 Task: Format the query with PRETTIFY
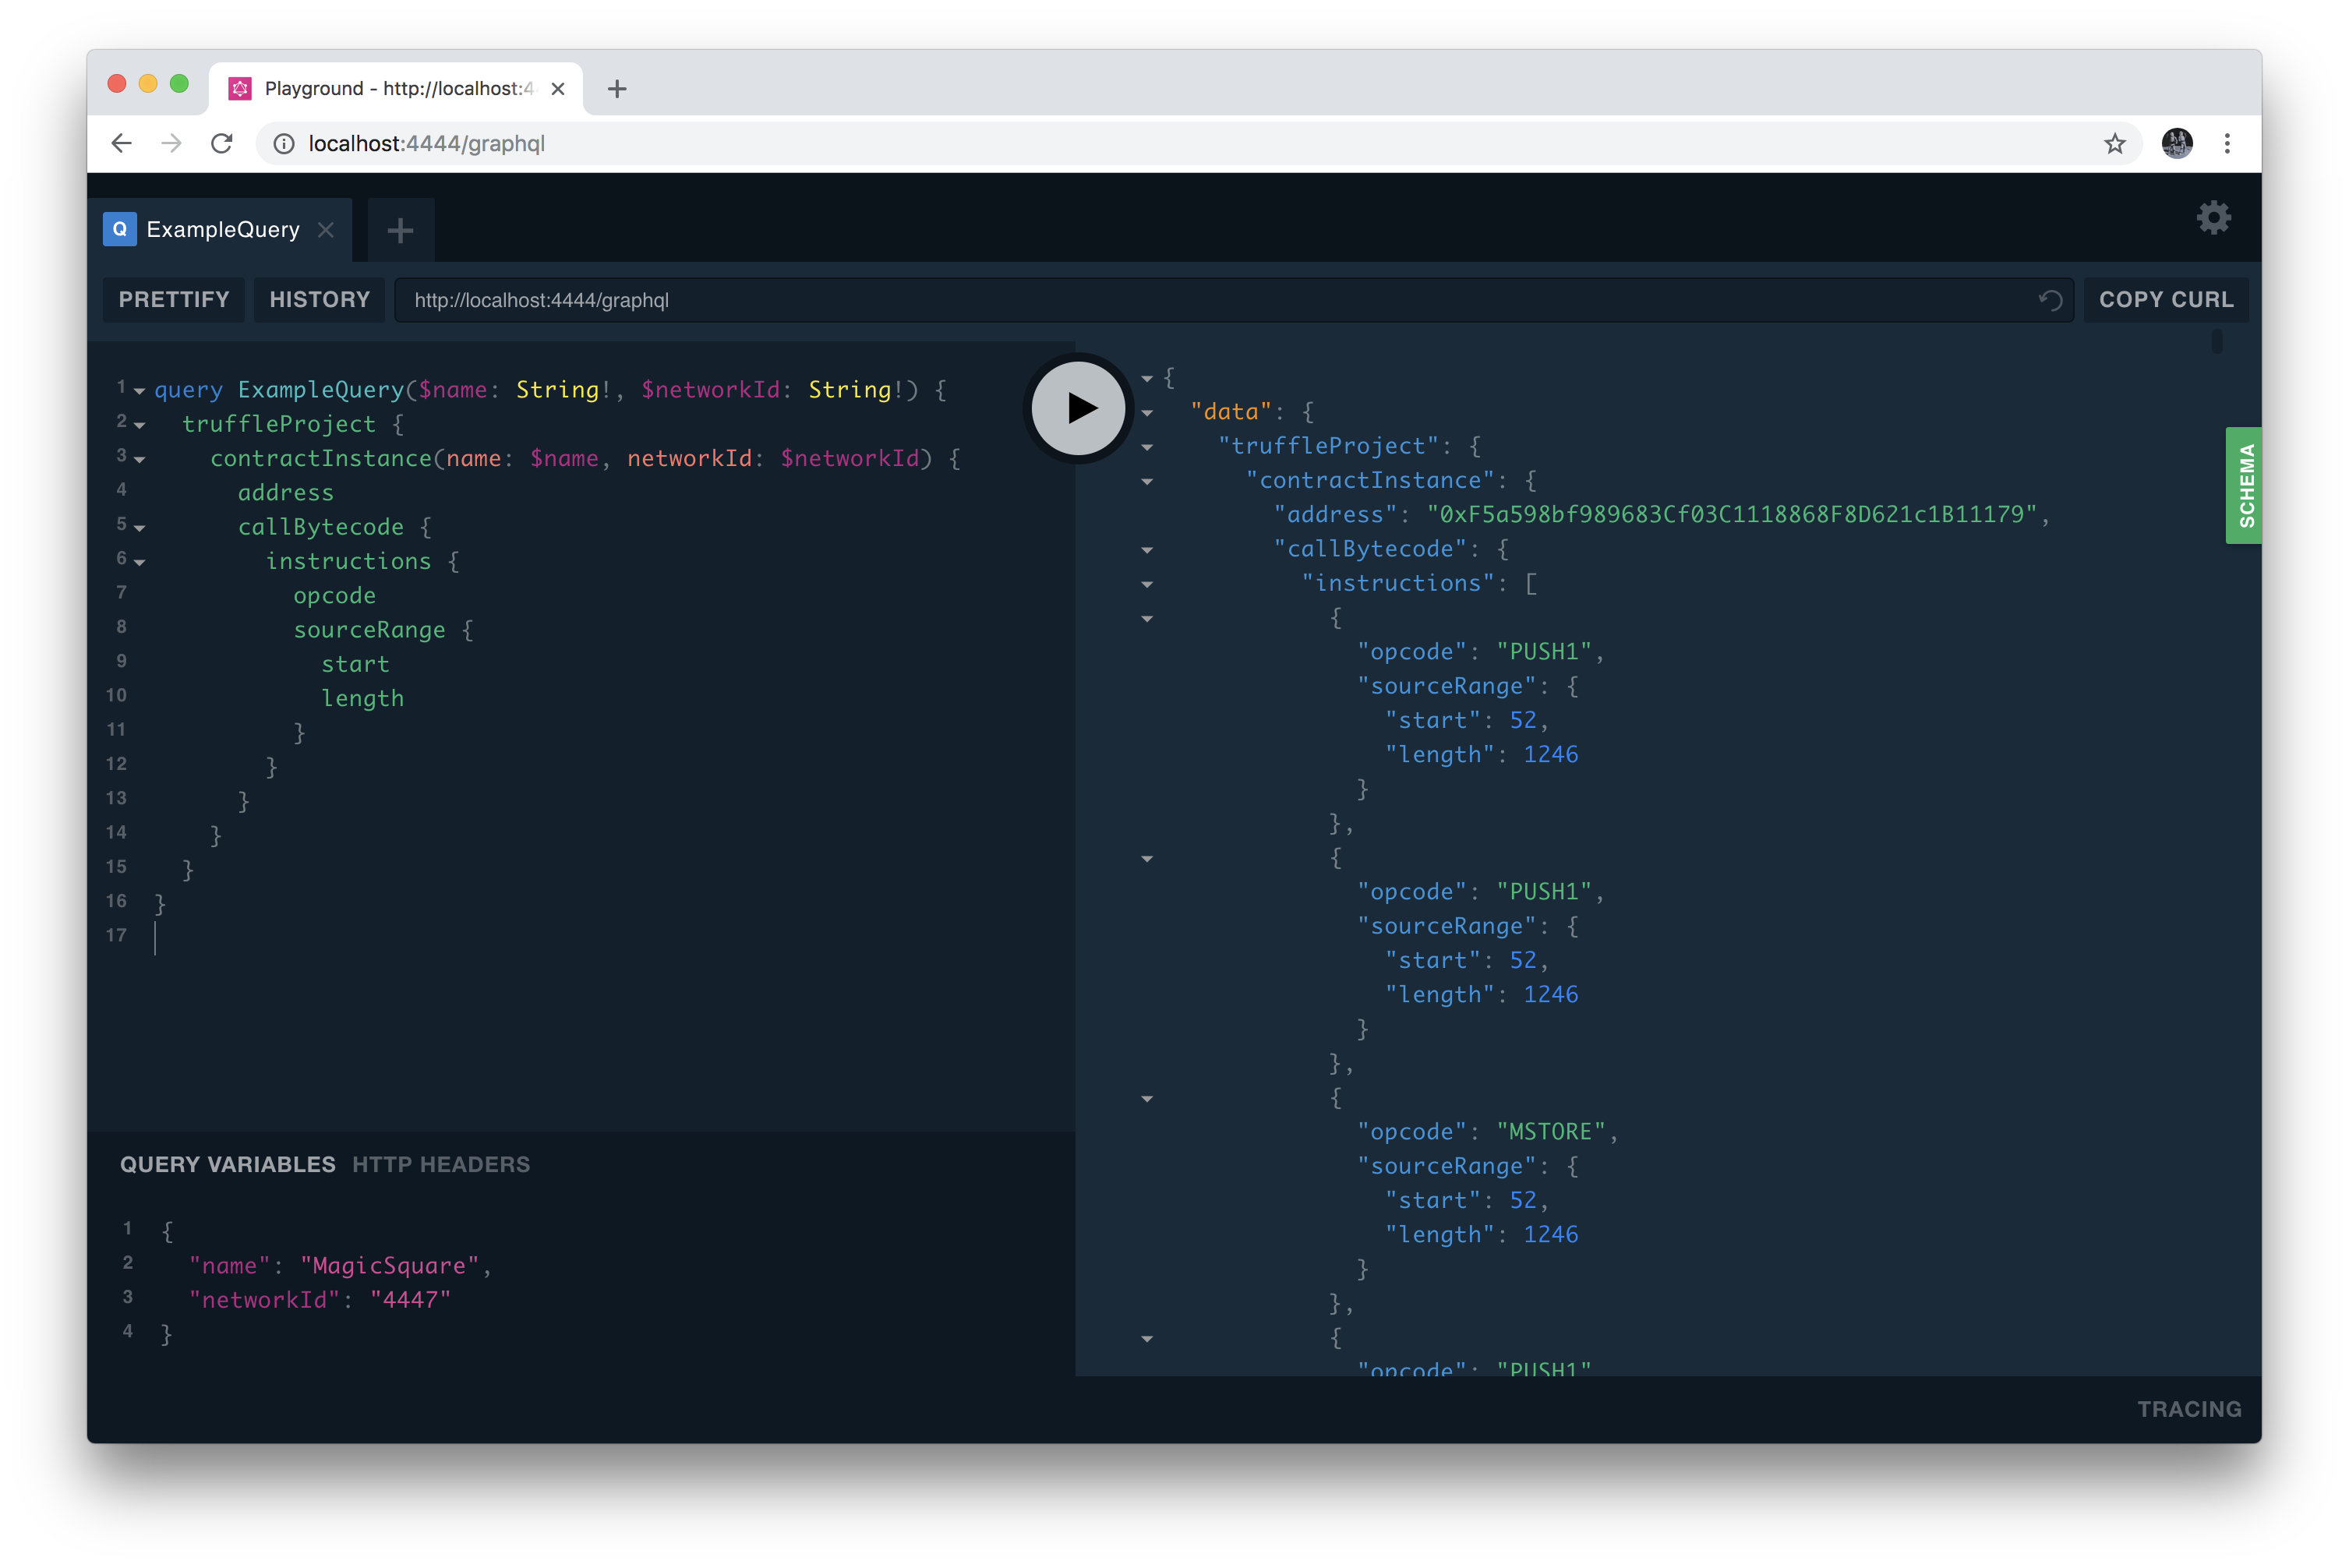pos(173,299)
